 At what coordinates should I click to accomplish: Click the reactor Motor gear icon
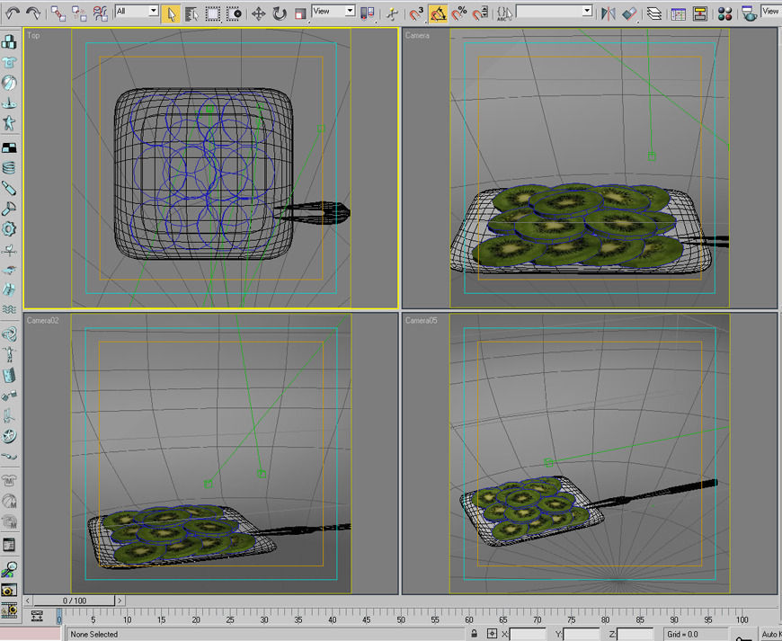tap(9, 229)
